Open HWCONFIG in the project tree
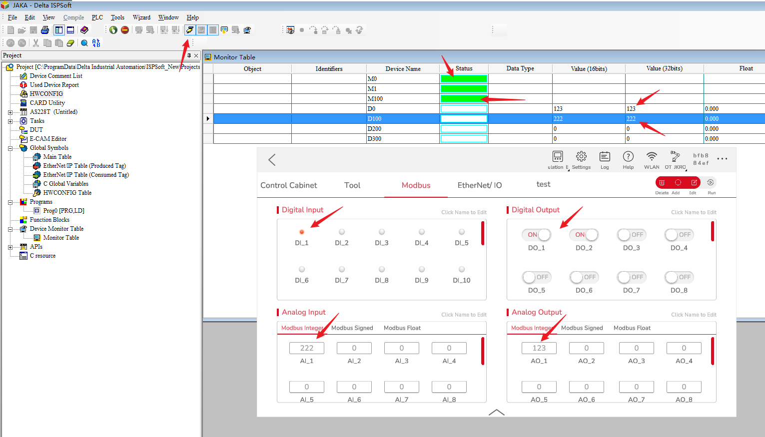The image size is (765, 437). click(46, 94)
